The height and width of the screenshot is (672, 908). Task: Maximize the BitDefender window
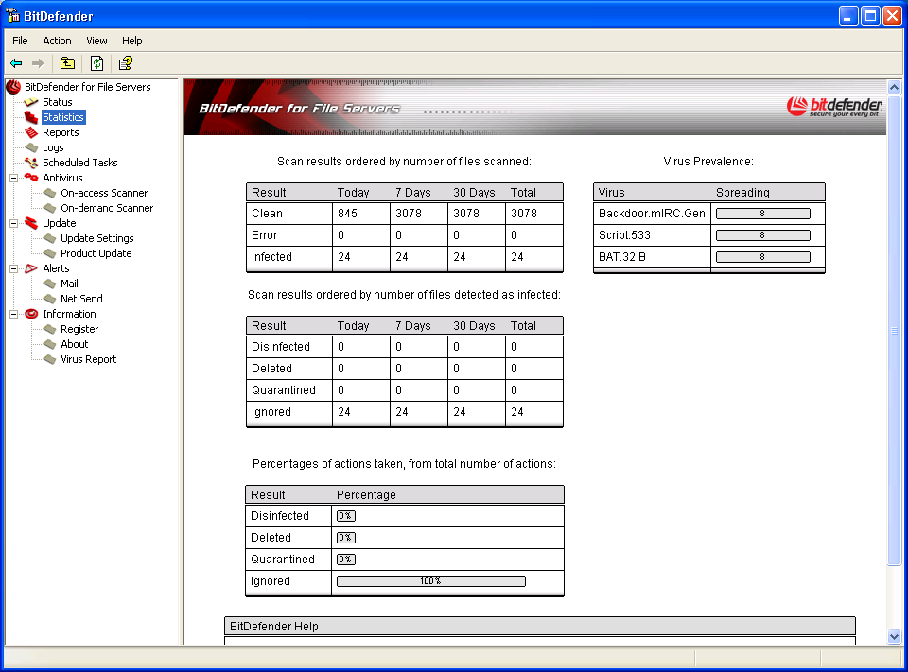pos(870,16)
